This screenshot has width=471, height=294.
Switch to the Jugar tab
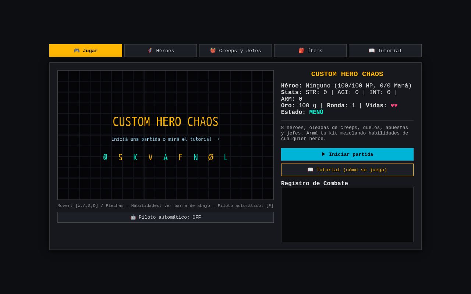[x=86, y=51]
